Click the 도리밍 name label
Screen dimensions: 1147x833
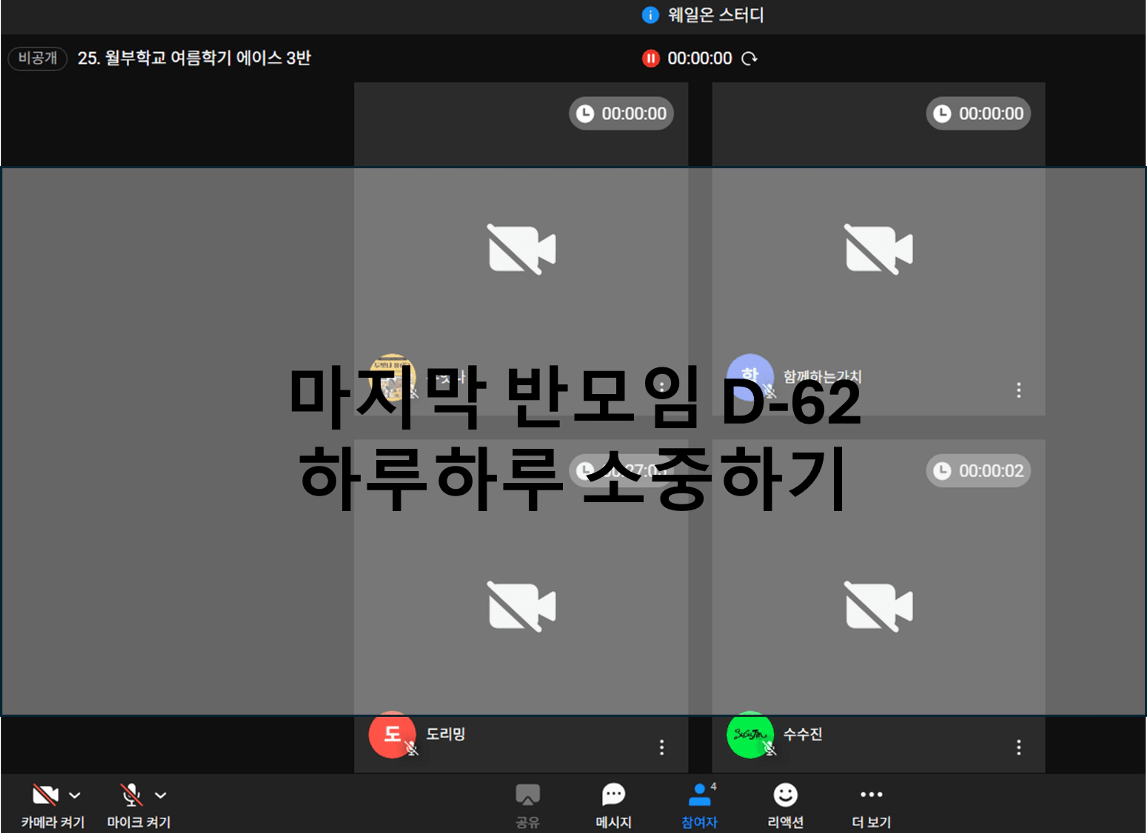(x=446, y=734)
